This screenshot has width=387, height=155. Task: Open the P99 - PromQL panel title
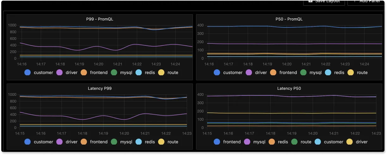click(100, 19)
